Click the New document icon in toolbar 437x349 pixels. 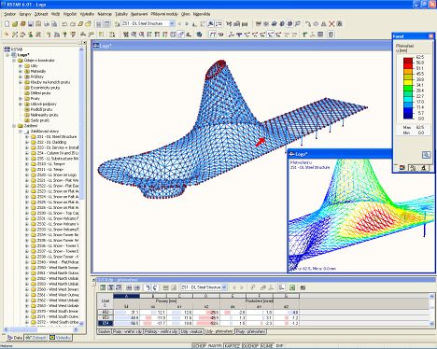click(x=7, y=23)
